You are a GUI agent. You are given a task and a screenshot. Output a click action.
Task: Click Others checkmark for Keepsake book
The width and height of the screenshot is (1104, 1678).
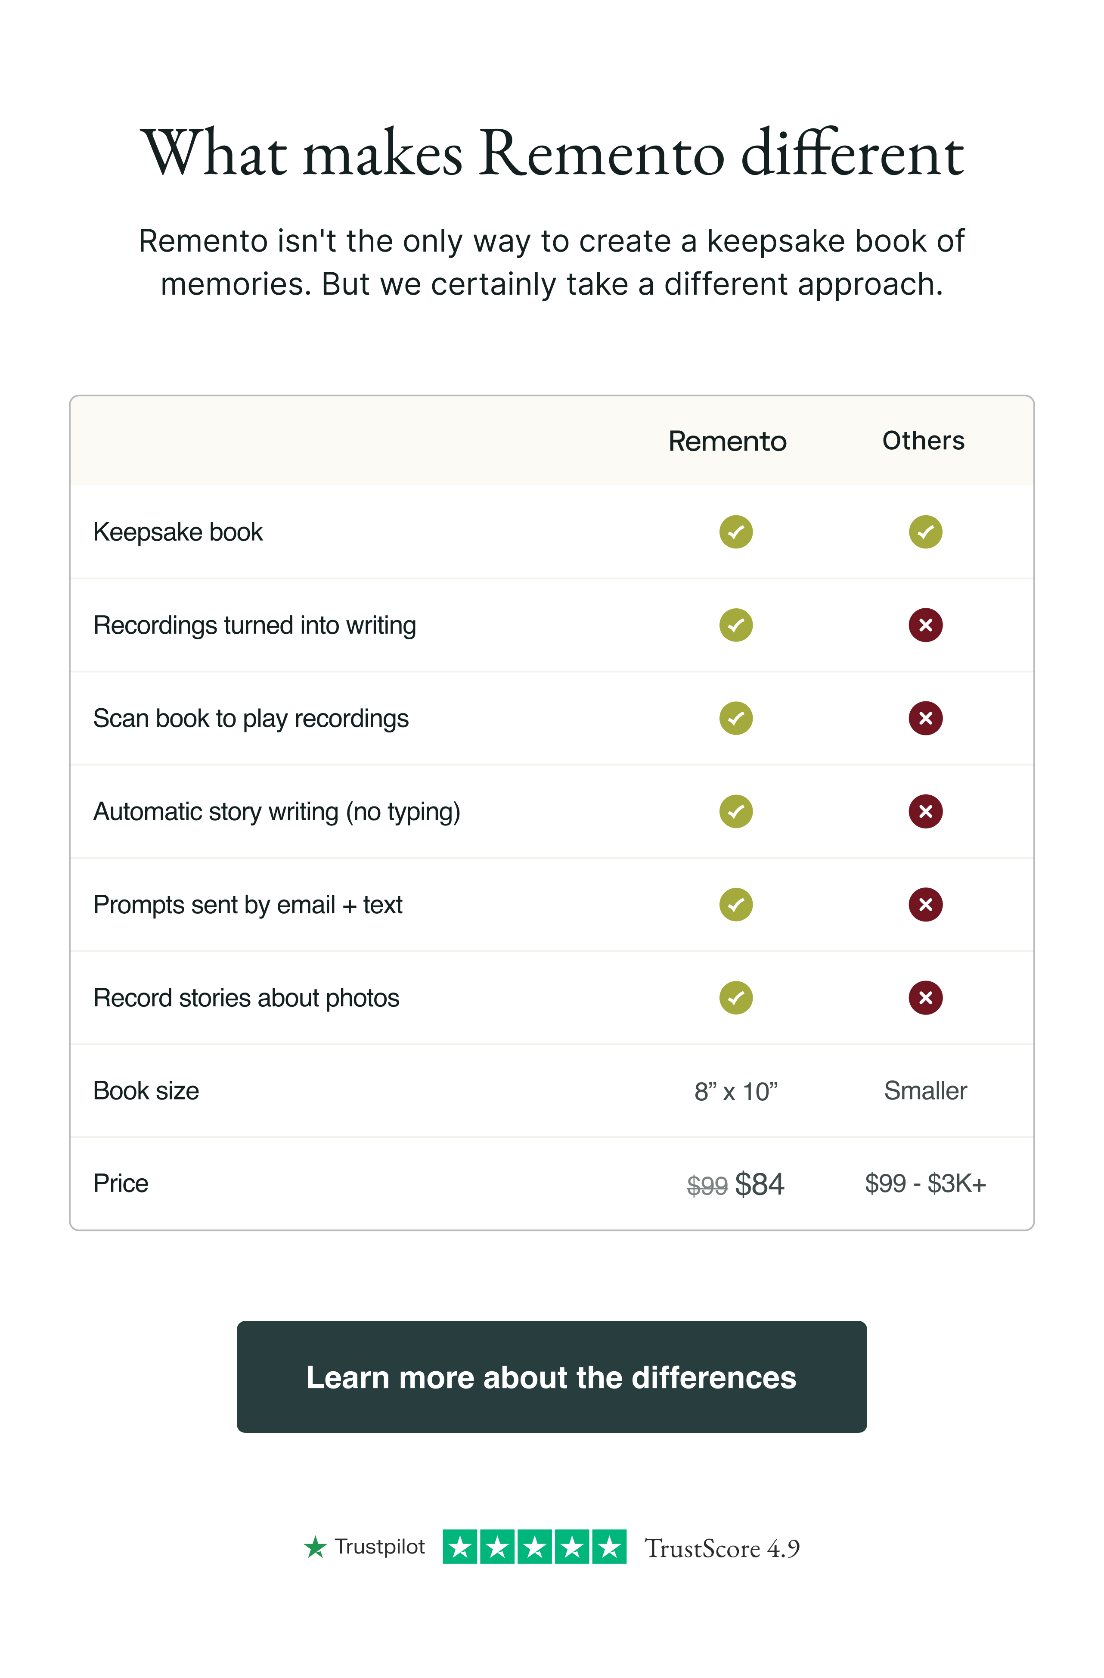(x=925, y=532)
